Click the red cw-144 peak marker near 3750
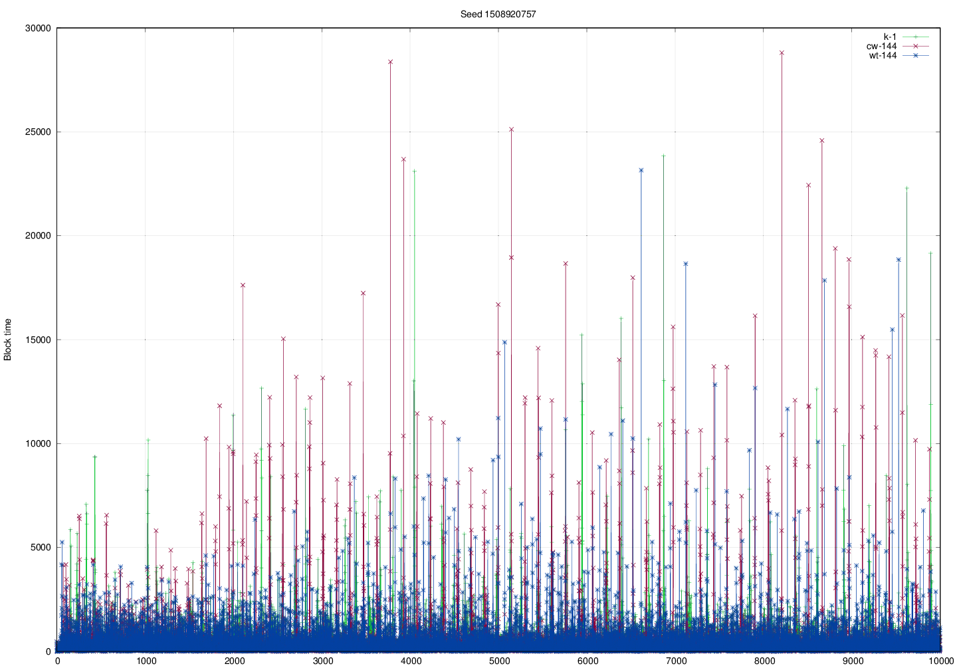Image resolution: width=957 pixels, height=670 pixels. point(390,62)
